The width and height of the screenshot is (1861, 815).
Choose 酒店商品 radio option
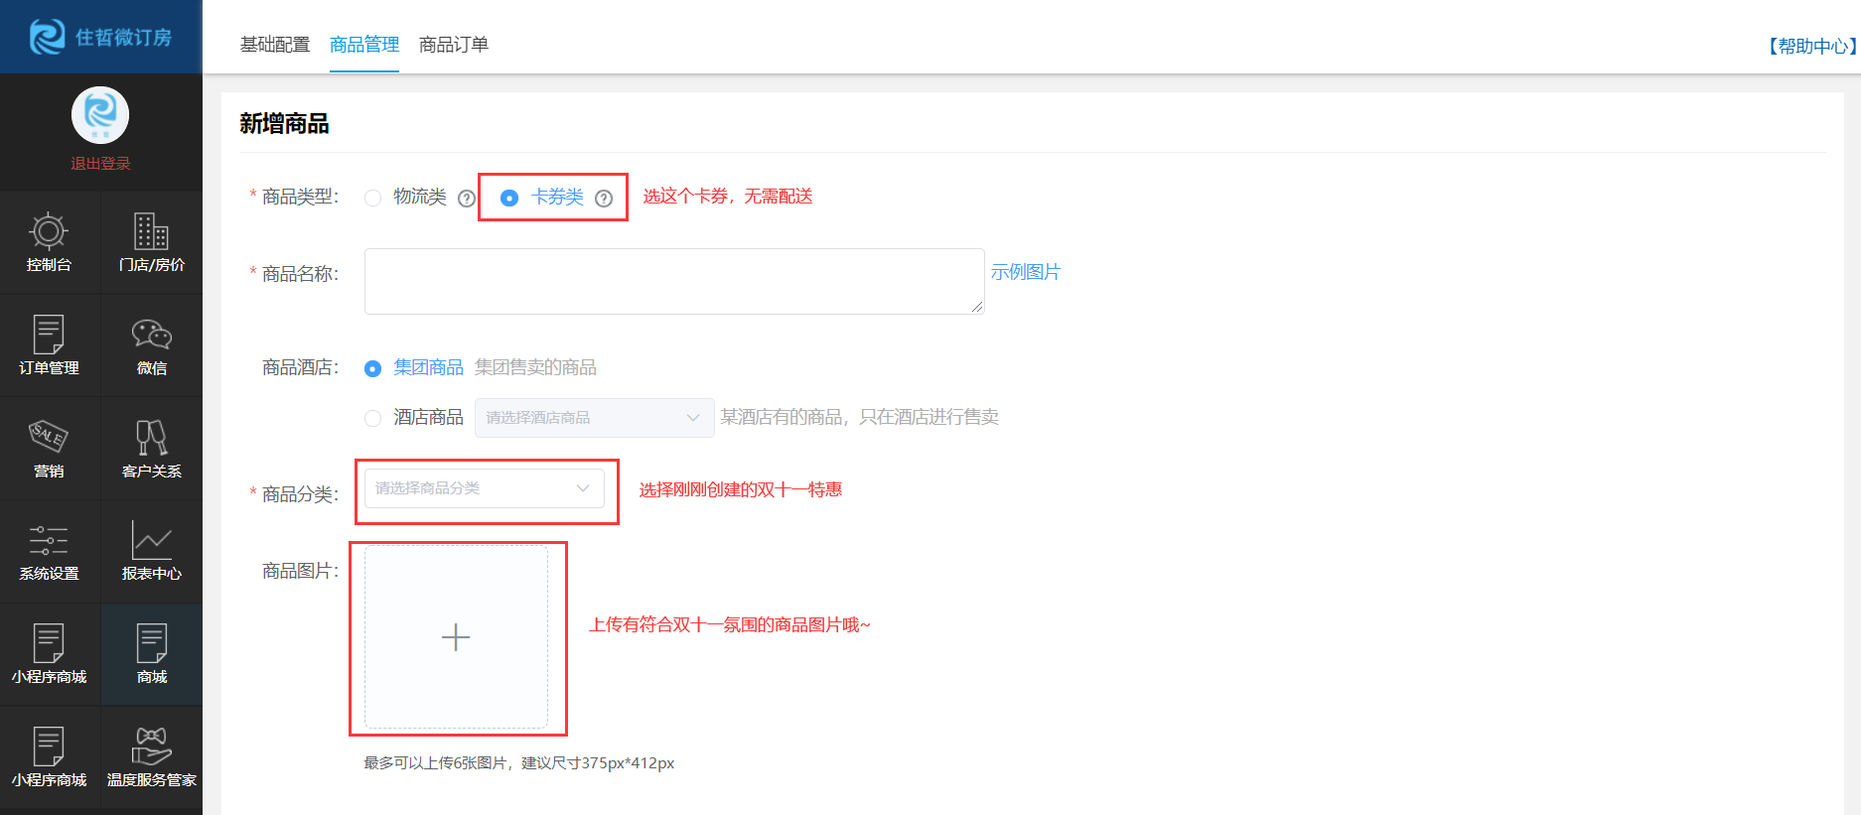pos(373,418)
